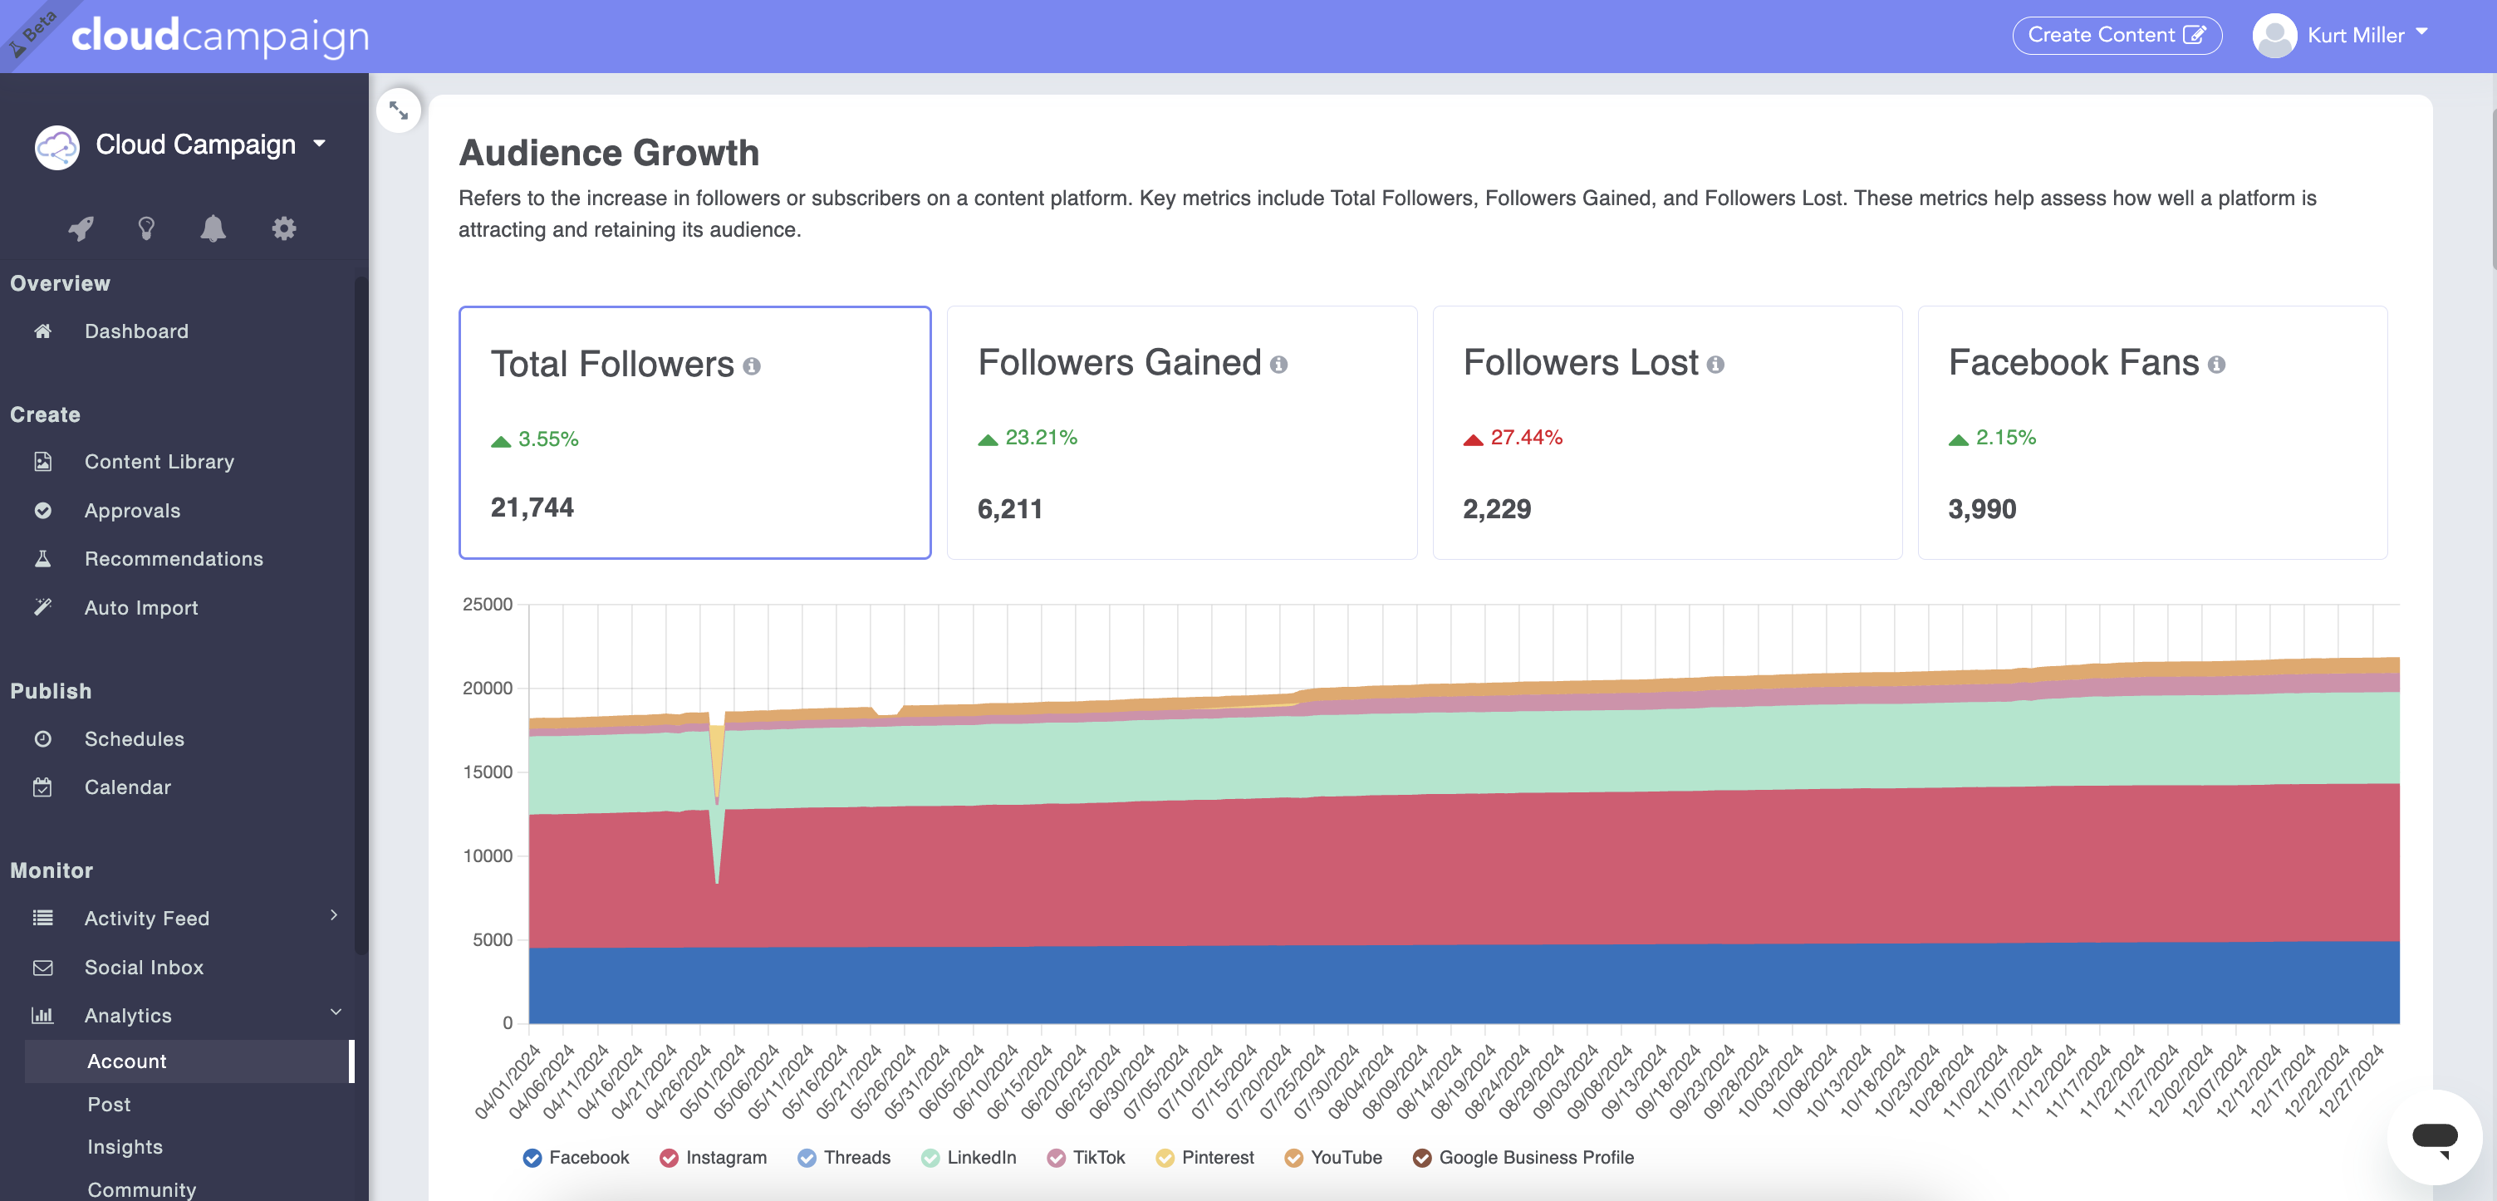Open the settings gear icon
The width and height of the screenshot is (2497, 1201).
click(x=283, y=228)
